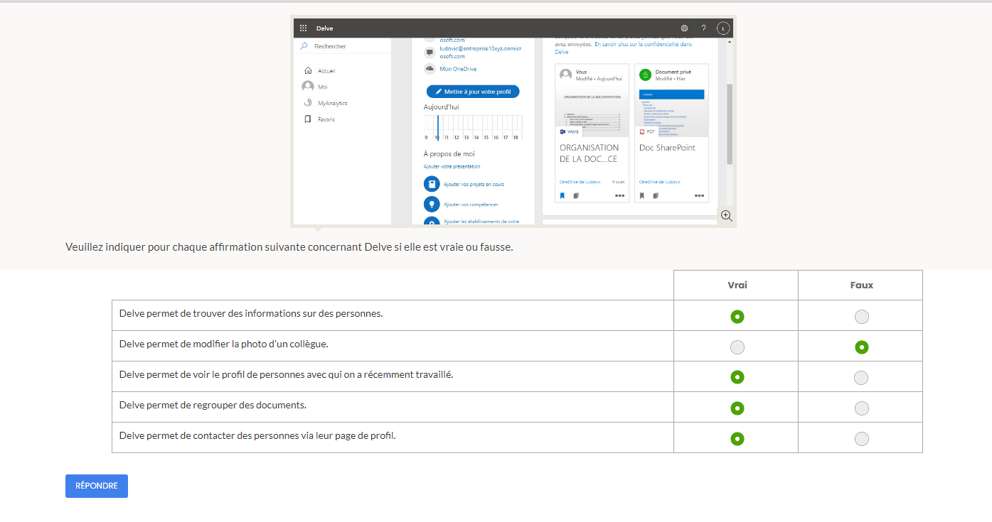Click the PDF icon on Doc SharePoint card
Image resolution: width=992 pixels, height=522 pixels.
click(x=642, y=131)
